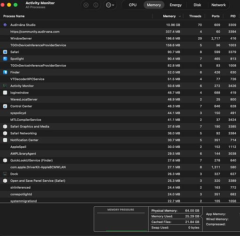The width and height of the screenshot is (240, 236).
Task: Click the Wired Memory label
Action: click(217, 219)
